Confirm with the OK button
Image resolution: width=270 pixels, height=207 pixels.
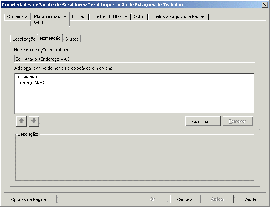[x=153, y=199]
